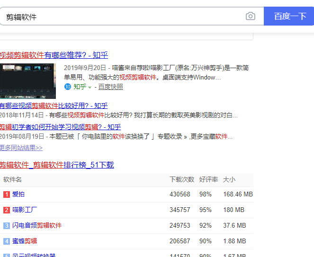Click size value 180 MB
This screenshot has height=257, width=314.
[233, 210]
